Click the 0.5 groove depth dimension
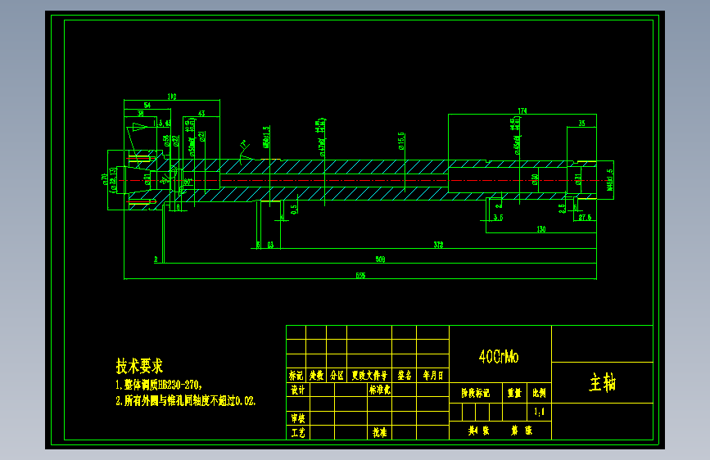Viewport: 710px width, 460px height. click(294, 210)
